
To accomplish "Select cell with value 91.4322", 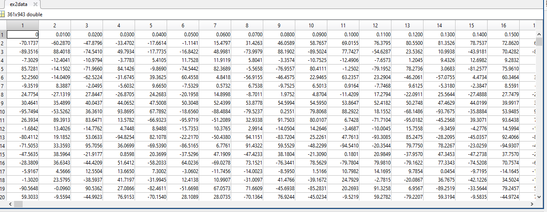I will [x=247, y=146].
